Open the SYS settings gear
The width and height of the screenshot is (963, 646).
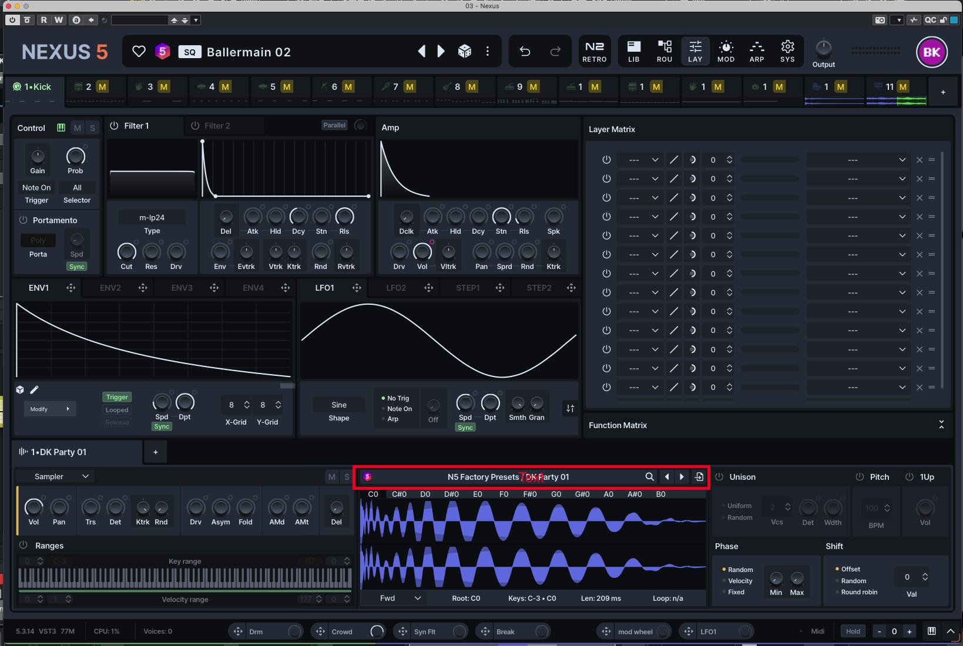point(787,52)
